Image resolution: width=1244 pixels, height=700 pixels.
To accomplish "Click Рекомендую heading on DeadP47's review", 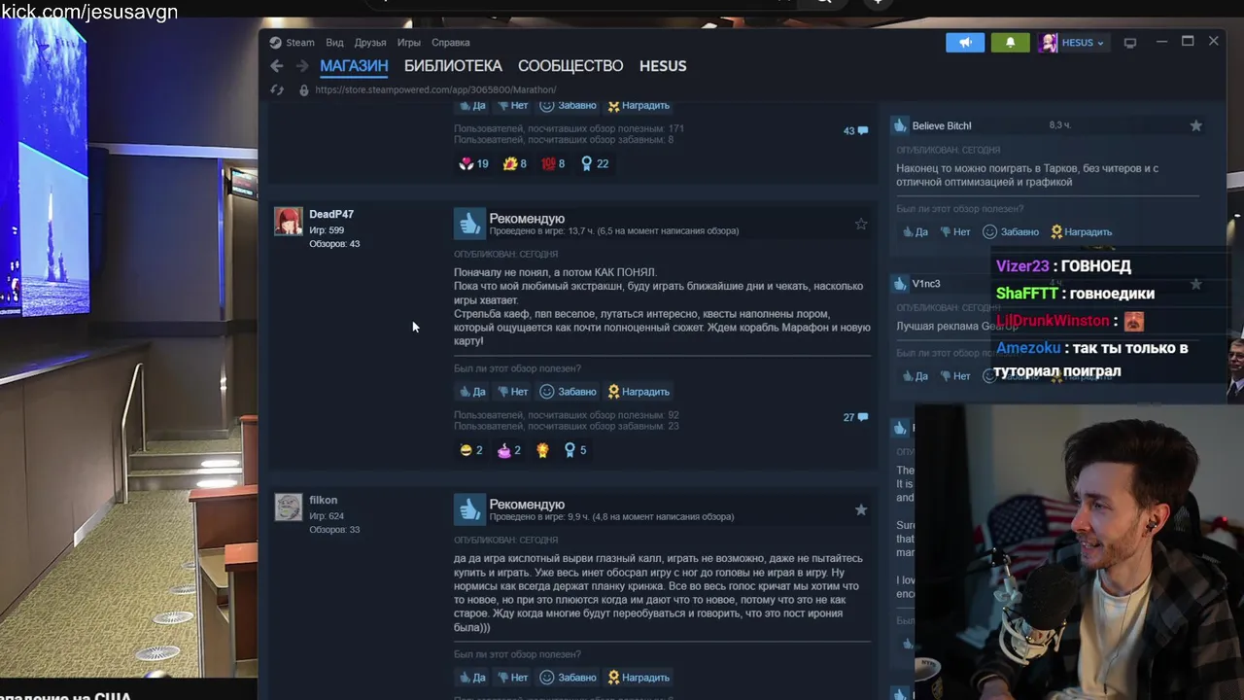I will (527, 219).
